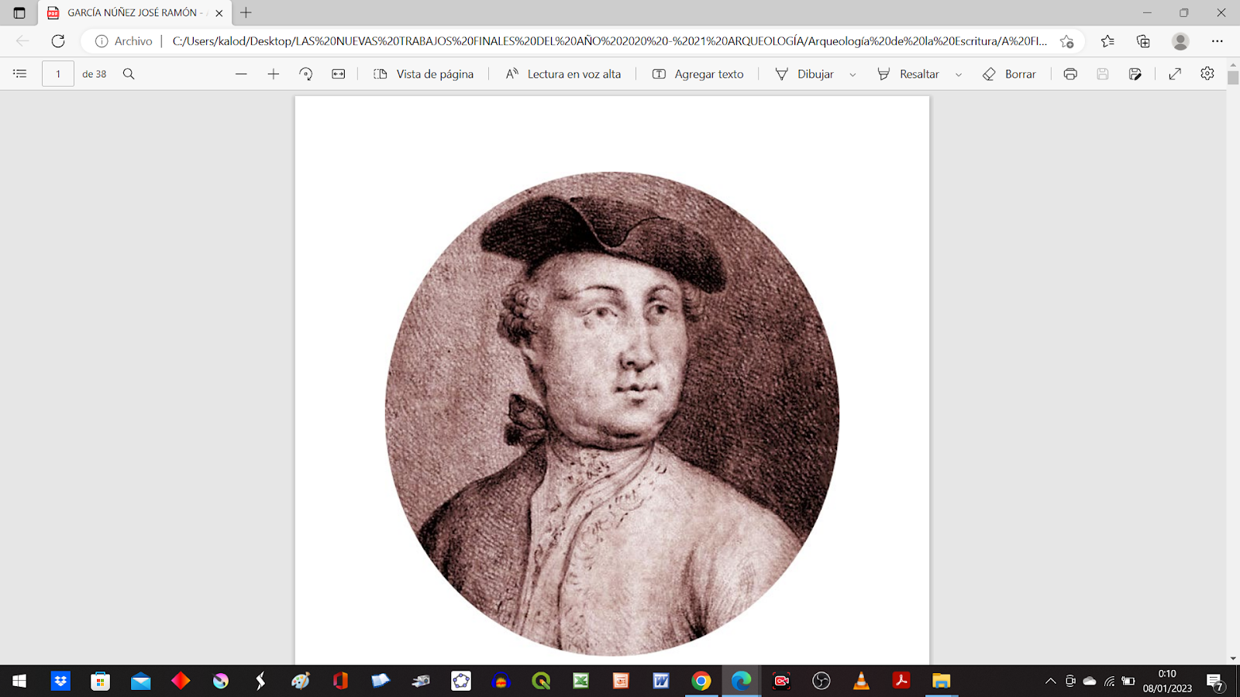Click the vertical scrollbar thumb
This screenshot has height=697, width=1240.
click(x=1233, y=77)
